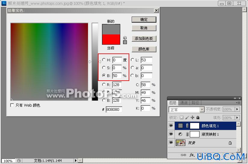The image size is (248, 164).
Task: Open the status bar document info arrow menu
Action: click(x=76, y=161)
